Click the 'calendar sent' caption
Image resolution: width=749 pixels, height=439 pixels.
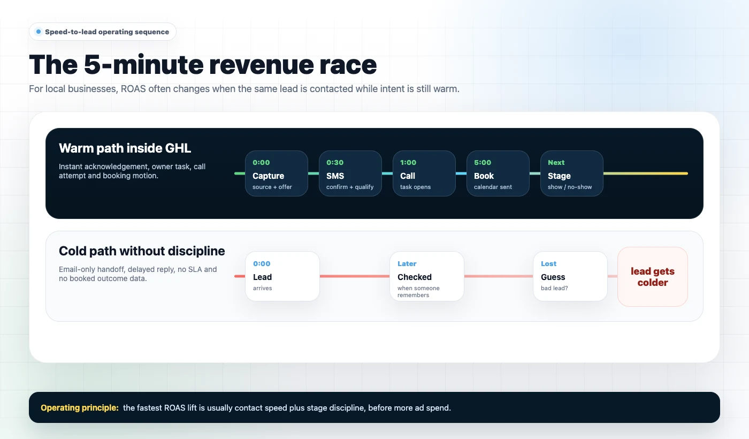[x=493, y=187]
